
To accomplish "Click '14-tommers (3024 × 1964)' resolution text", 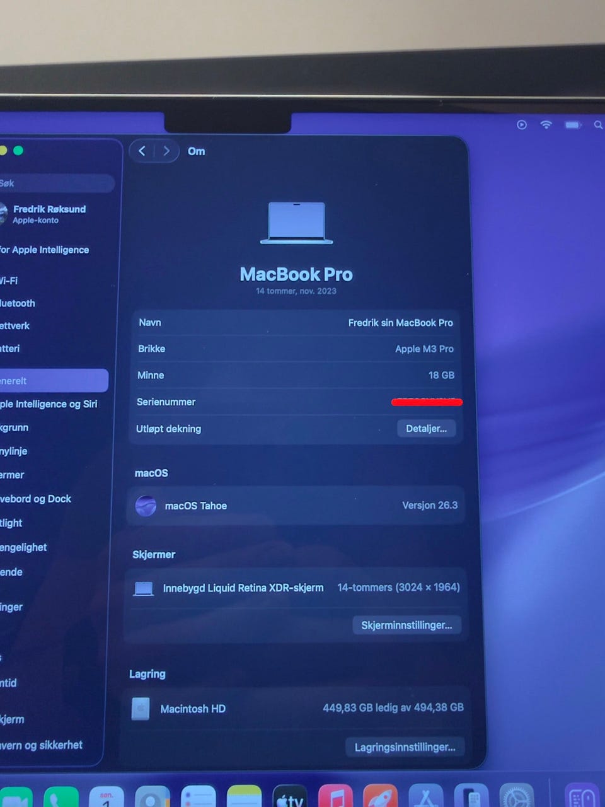I will pos(398,587).
